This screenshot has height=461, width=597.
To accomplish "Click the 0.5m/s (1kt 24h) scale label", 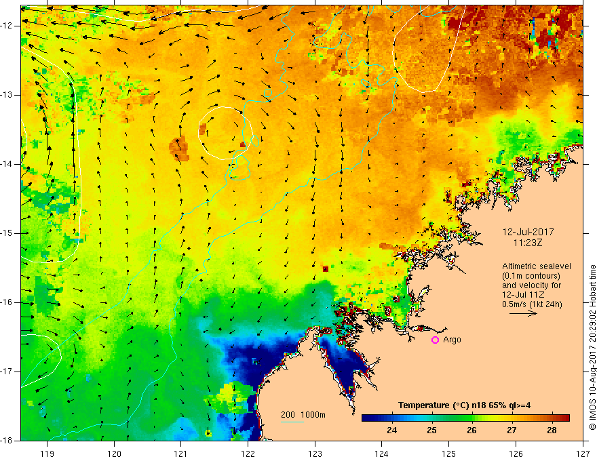I will point(532,304).
